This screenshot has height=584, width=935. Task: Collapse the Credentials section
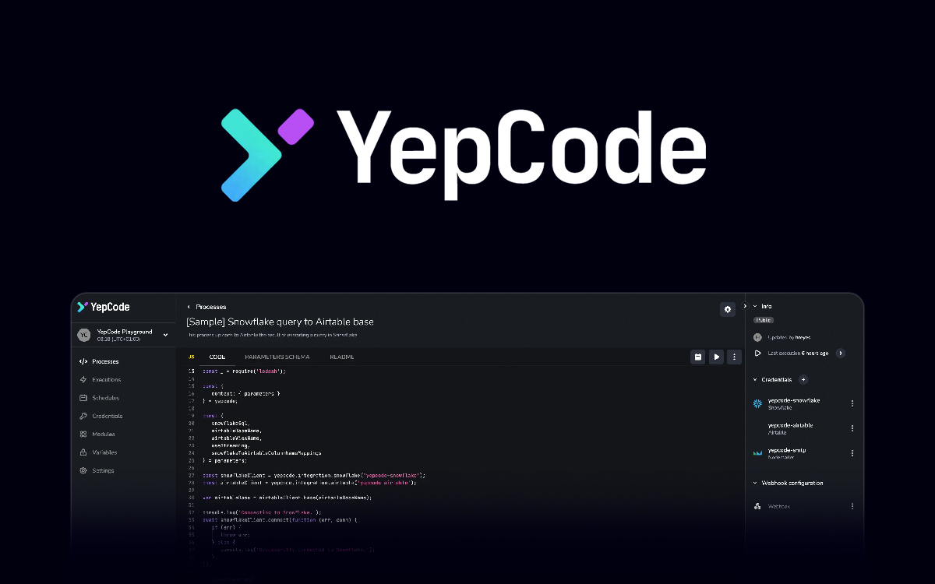click(754, 379)
